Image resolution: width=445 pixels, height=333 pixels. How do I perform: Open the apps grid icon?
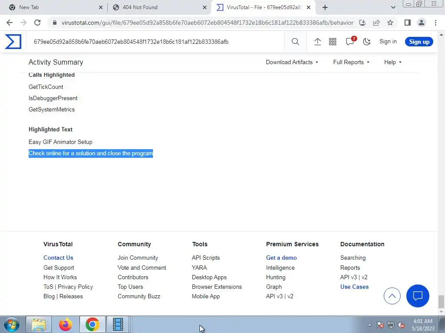(332, 42)
